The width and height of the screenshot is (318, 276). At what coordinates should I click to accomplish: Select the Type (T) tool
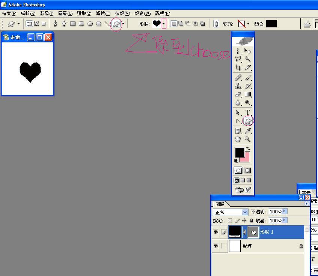(248, 112)
